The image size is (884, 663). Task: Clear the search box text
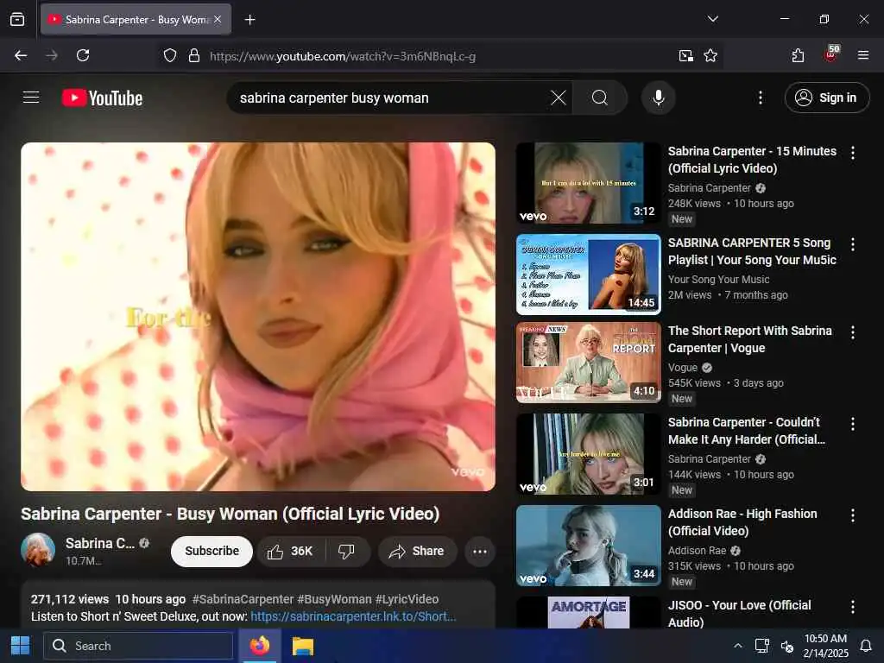pyautogui.click(x=559, y=98)
